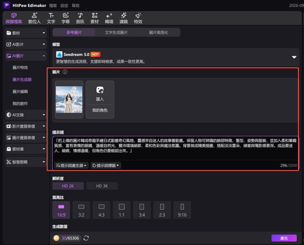The width and height of the screenshot is (304, 245).
Task: Expand the 智慧剪輯 sidebar section
Action: 26,162
